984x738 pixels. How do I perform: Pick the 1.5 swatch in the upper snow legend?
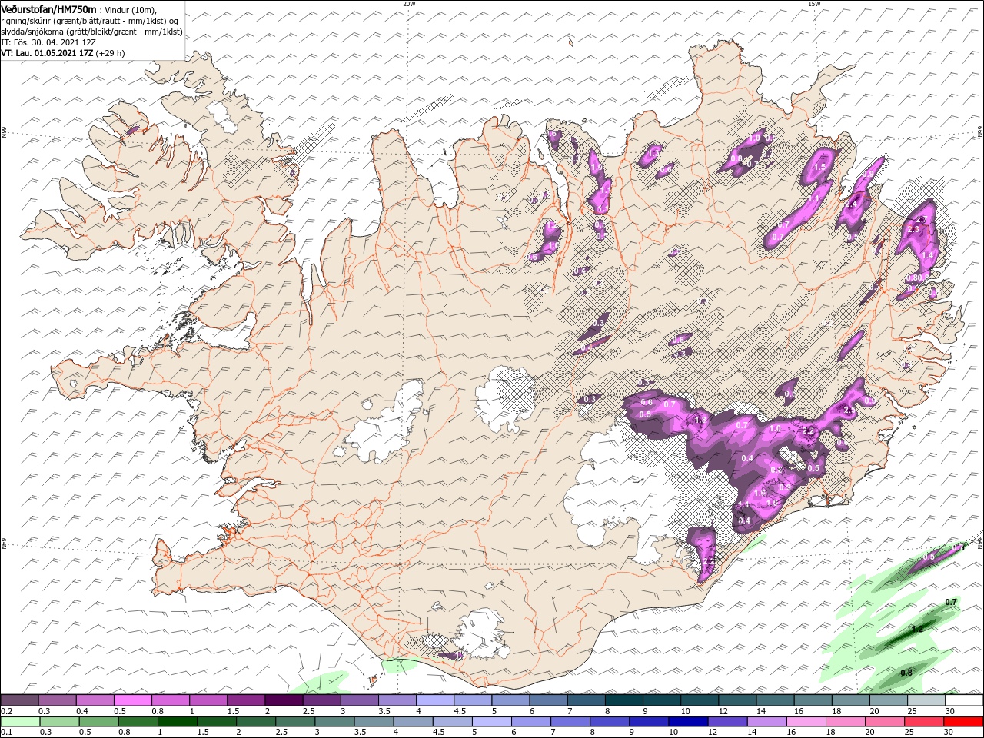click(x=246, y=700)
